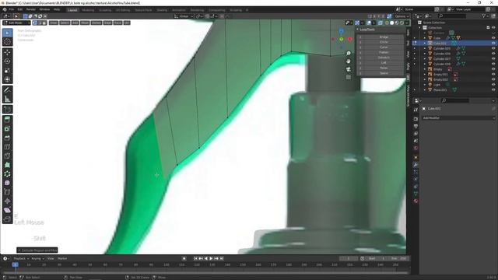Select the Shrink/Fatten tool
The height and width of the screenshot is (280, 498).
tap(7, 201)
